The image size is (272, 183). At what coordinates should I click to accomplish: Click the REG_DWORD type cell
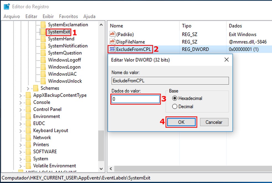point(195,49)
